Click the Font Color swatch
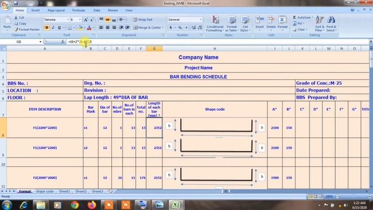The image size is (373, 210). point(89,28)
